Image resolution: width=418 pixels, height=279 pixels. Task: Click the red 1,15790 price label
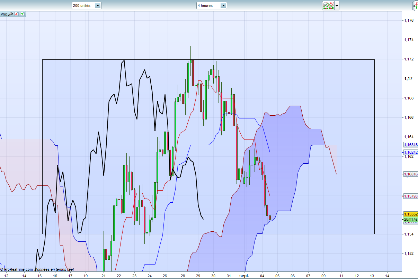410,196
